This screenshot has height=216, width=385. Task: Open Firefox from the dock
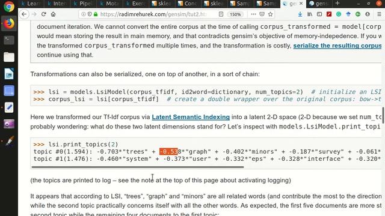click(9, 24)
